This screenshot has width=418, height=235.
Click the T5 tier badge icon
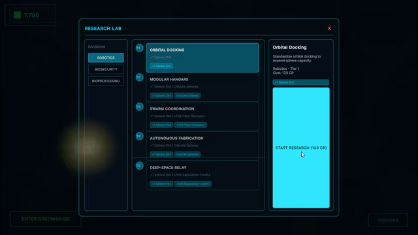139,166
